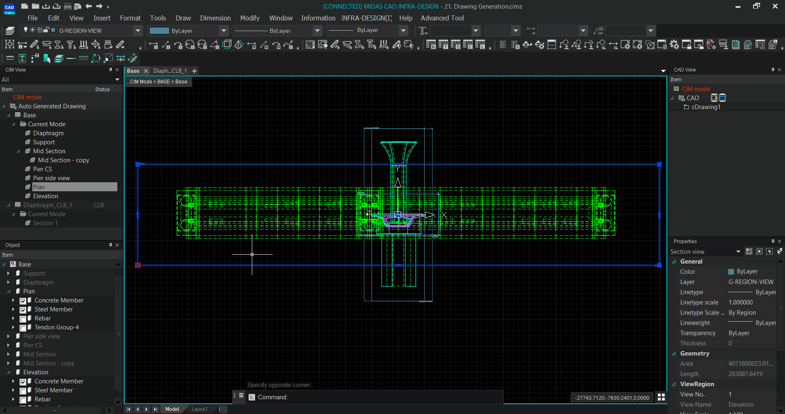785x414 pixels.
Task: Select Elevation item in CIM View tree
Action: pos(45,196)
